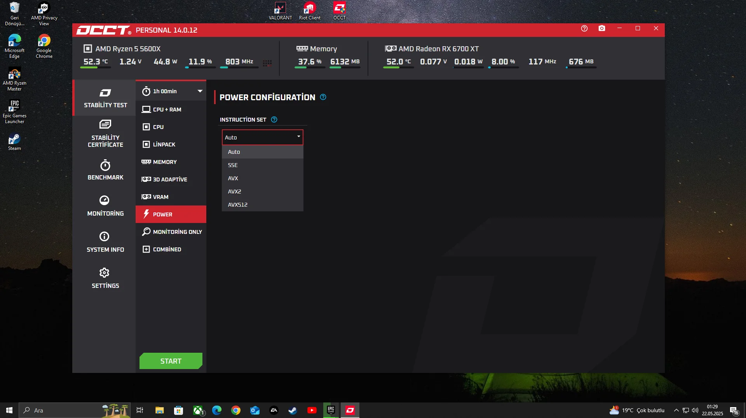746x418 pixels.
Task: Open the notification center icon
Action: coord(734,411)
